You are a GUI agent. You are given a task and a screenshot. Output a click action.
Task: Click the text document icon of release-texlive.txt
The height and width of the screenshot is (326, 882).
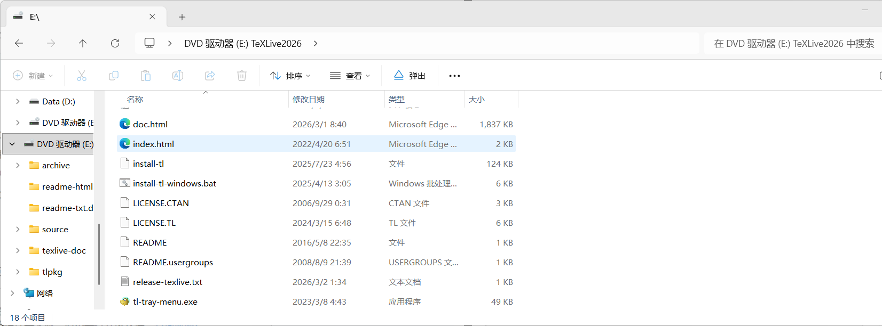point(125,282)
